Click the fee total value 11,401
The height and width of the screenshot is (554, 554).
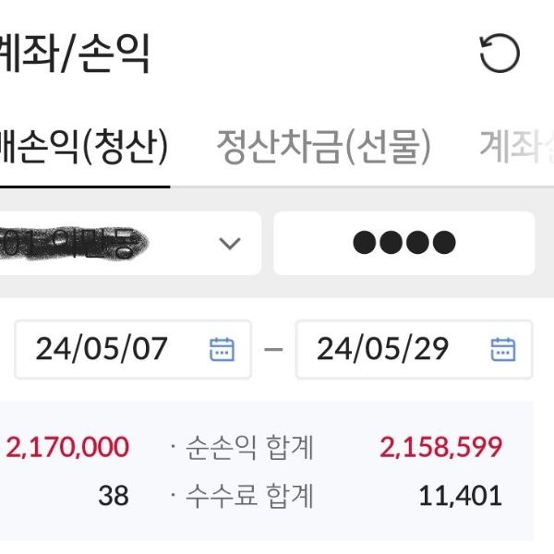460,496
